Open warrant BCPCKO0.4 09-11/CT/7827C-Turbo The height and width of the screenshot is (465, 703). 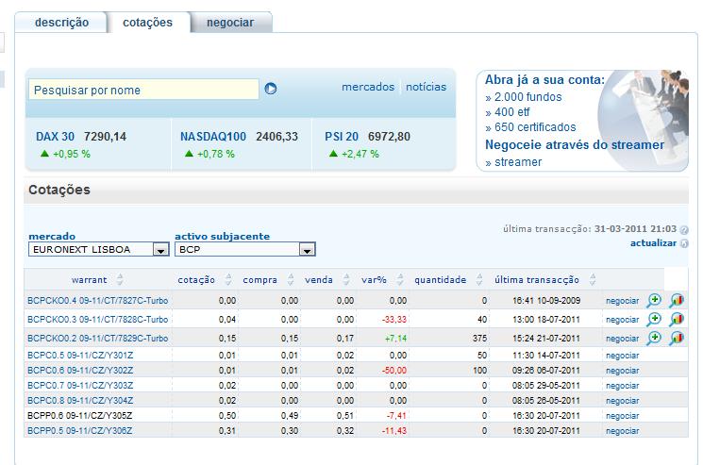[x=98, y=301]
